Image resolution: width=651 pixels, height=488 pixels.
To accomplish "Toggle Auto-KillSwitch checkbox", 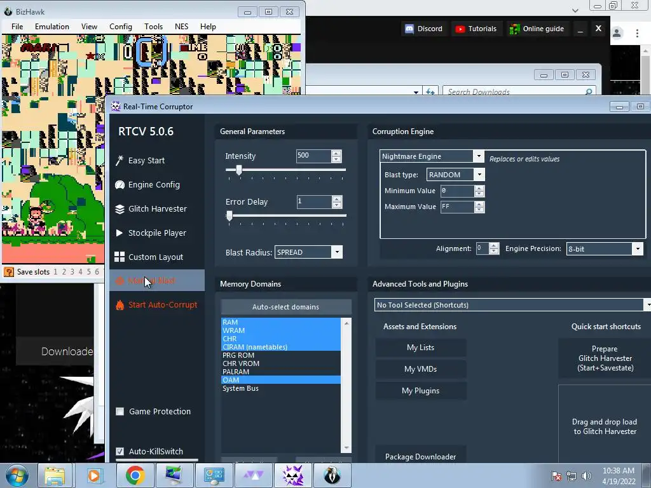I will pos(120,451).
